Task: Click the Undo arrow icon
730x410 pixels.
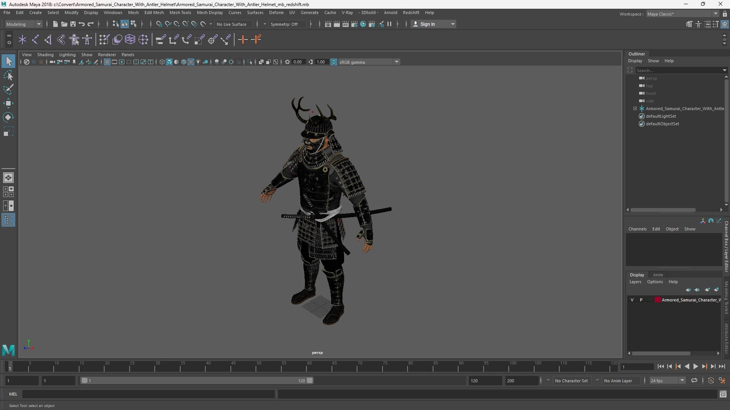Action: pos(81,24)
